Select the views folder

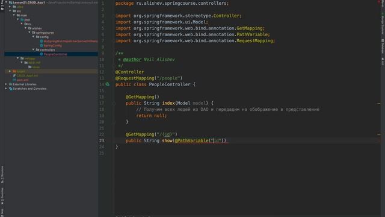pos(36,67)
